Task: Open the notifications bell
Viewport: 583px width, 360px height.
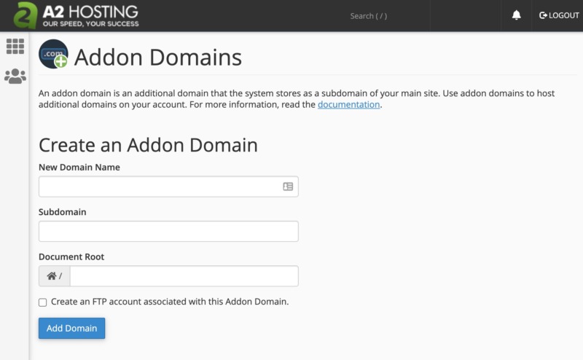Action: click(x=517, y=15)
